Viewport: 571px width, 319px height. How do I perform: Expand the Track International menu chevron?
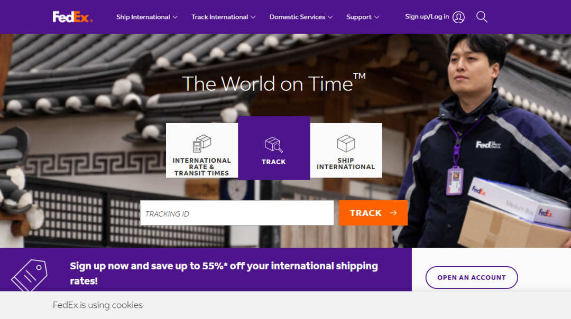(x=253, y=17)
